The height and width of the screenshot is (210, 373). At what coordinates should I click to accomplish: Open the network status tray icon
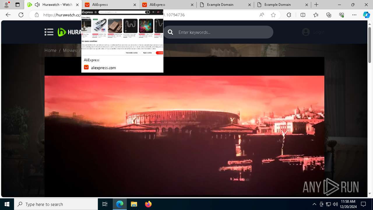click(328, 204)
